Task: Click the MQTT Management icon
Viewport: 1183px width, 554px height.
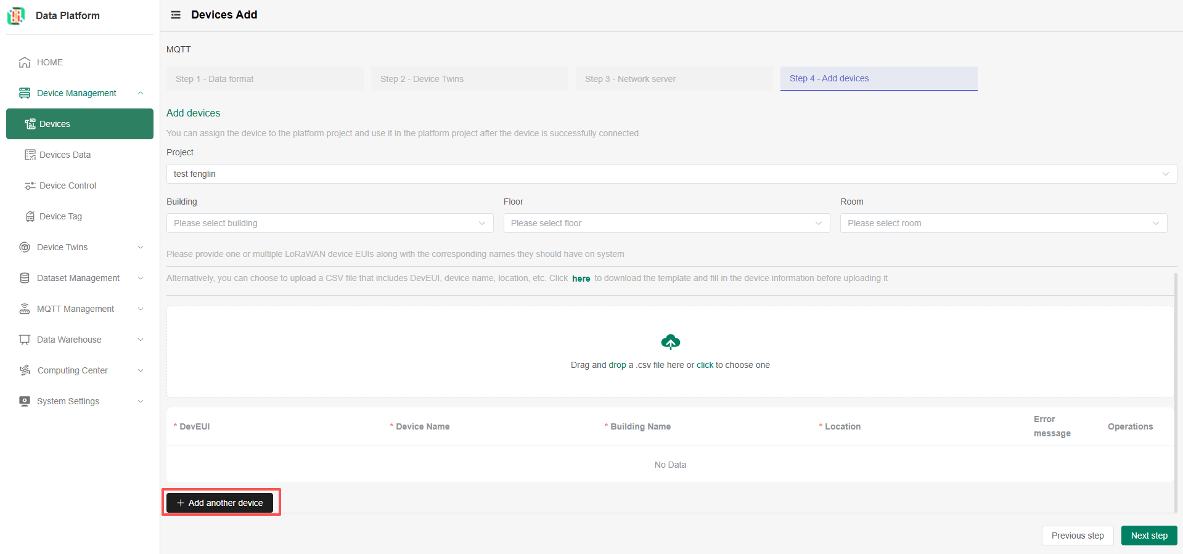Action: pyautogui.click(x=25, y=309)
